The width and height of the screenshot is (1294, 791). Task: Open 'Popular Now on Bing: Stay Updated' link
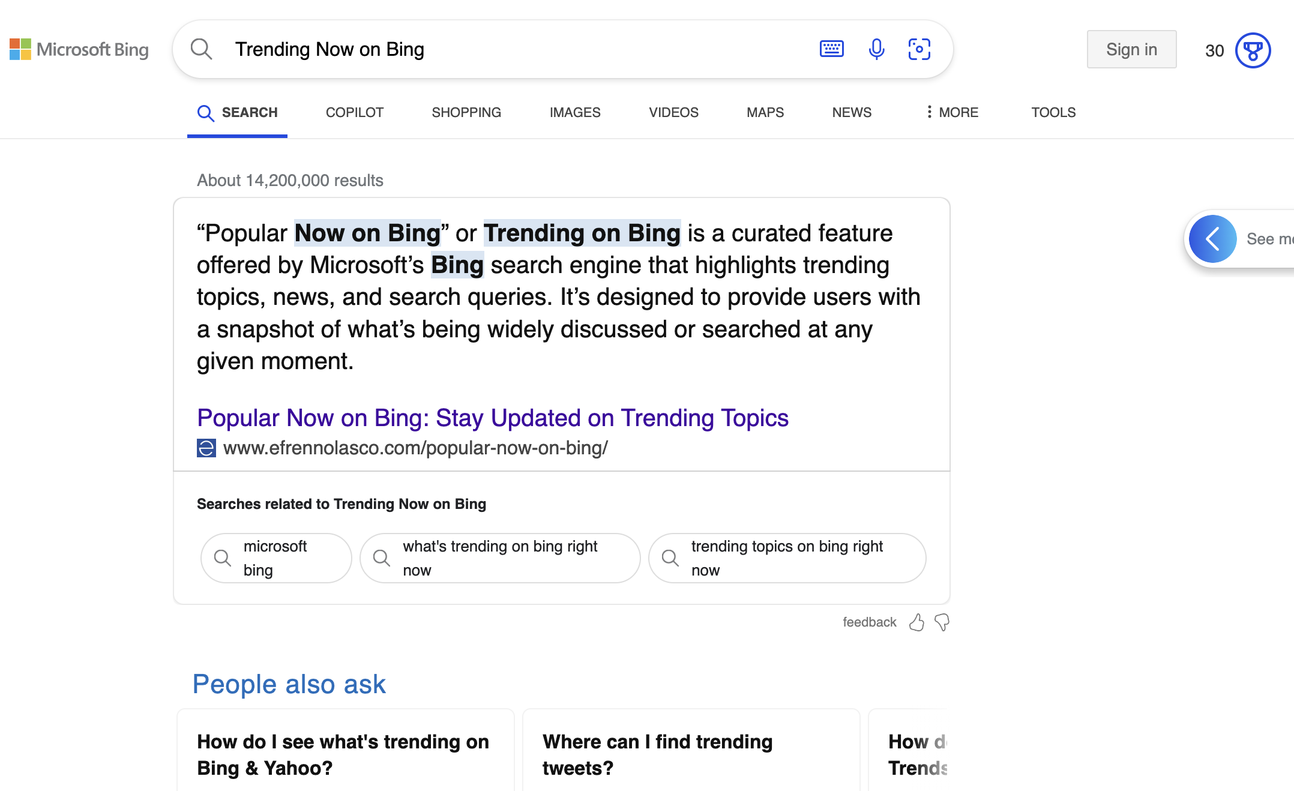(492, 418)
